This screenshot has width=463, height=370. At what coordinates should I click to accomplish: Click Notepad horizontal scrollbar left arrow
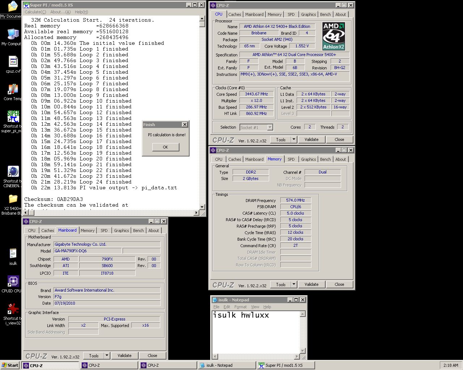pyautogui.click(x=215, y=357)
